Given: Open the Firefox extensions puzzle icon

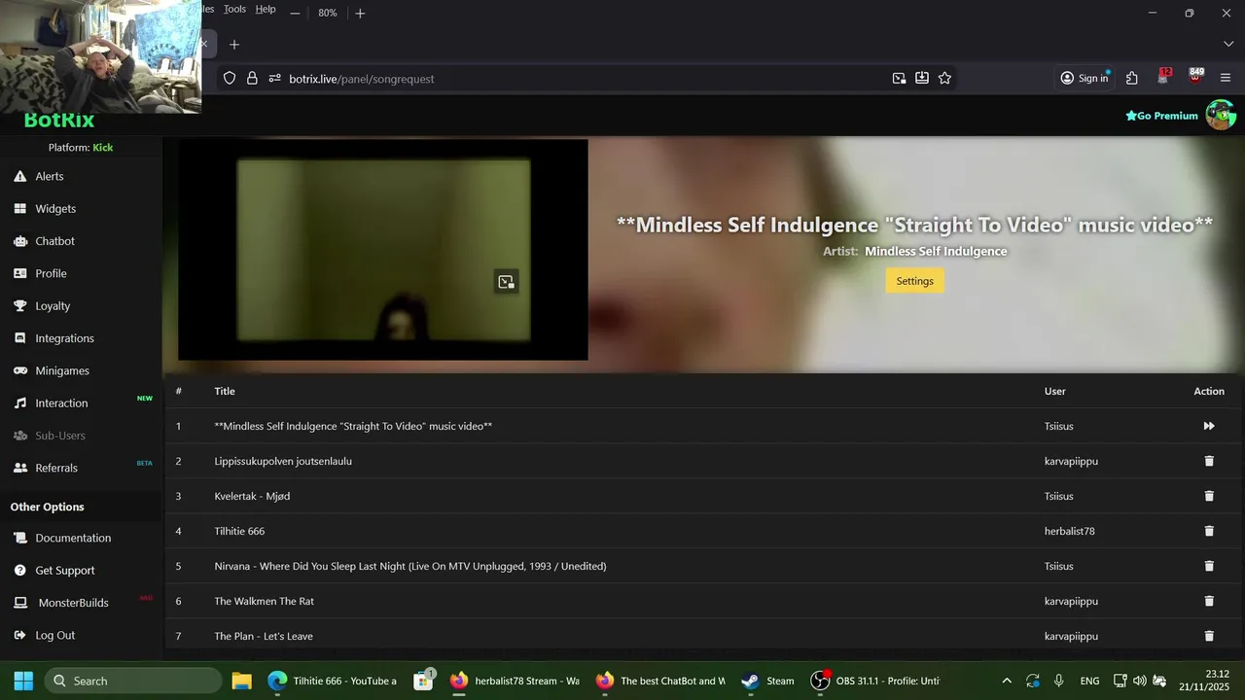Looking at the screenshot, I should tap(1132, 79).
